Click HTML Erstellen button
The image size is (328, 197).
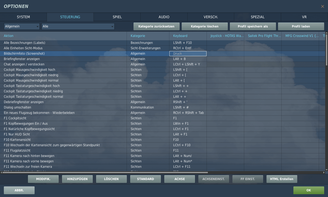tap(282, 179)
